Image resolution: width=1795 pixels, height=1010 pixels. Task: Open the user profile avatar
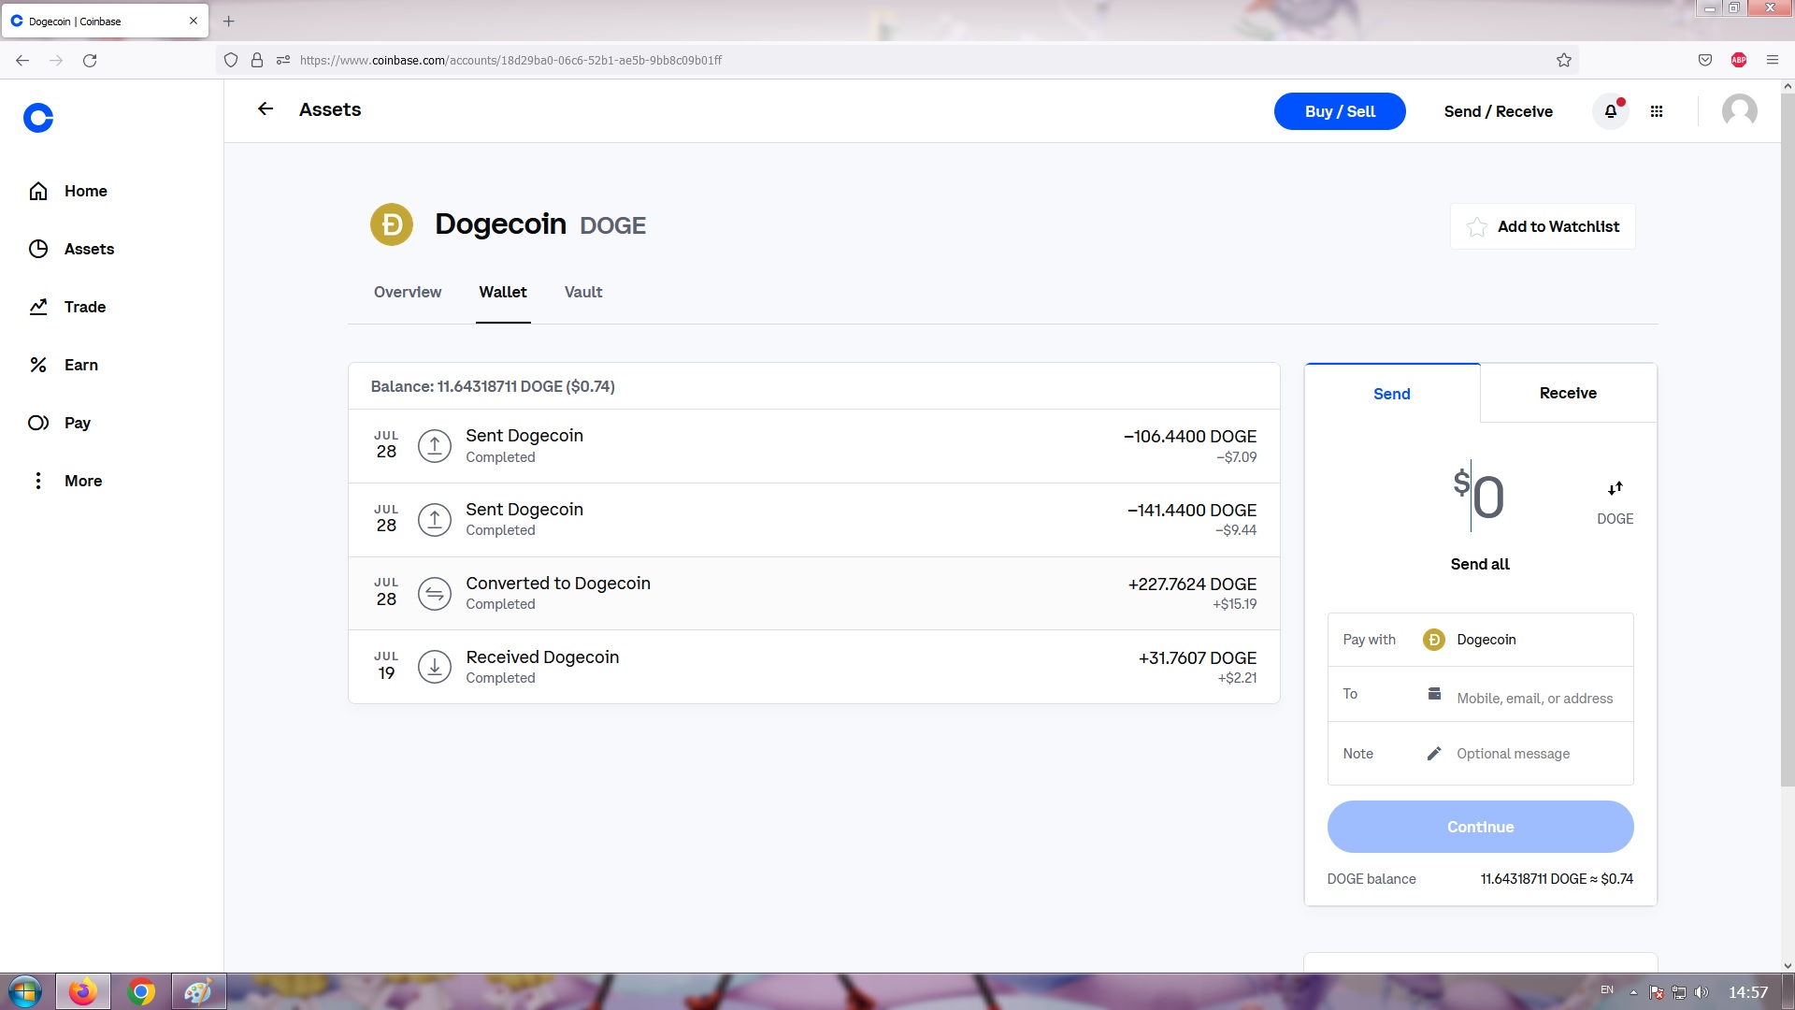click(1740, 111)
